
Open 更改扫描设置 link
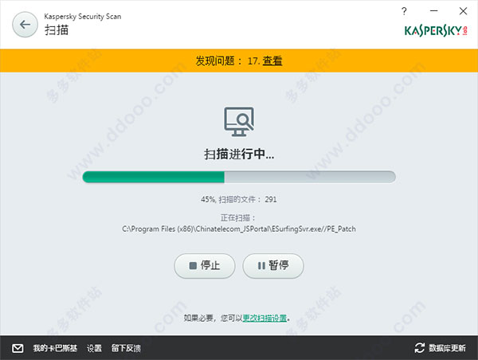point(264,319)
